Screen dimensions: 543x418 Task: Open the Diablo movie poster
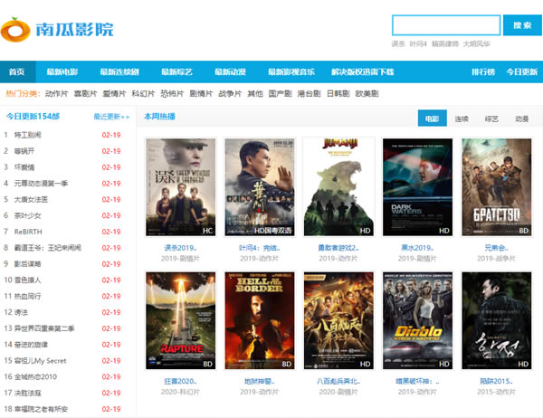point(417,321)
